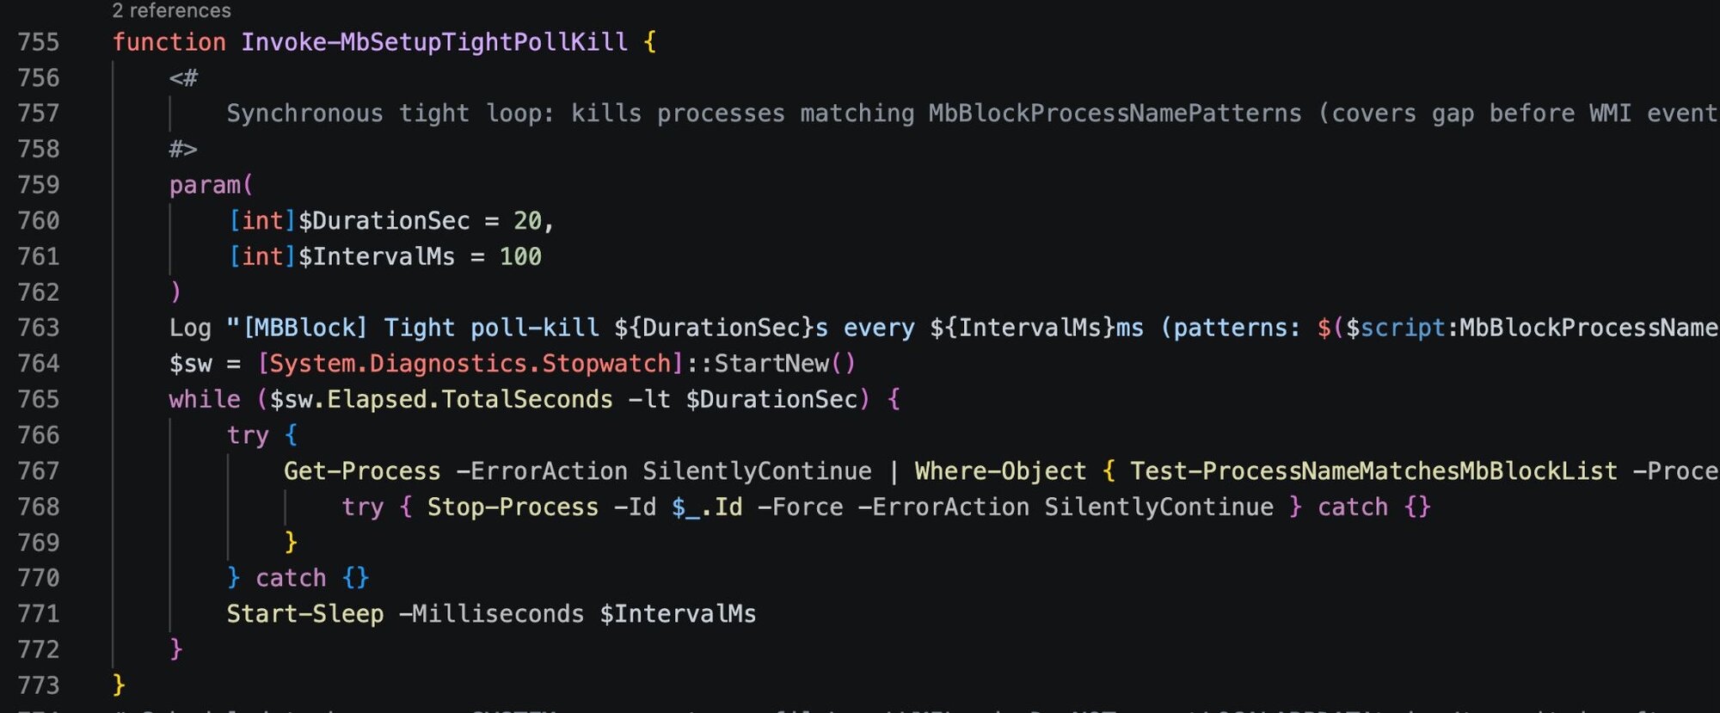Screen dimensions: 1720x713
Task: Click the default value 100
Action: click(x=520, y=256)
